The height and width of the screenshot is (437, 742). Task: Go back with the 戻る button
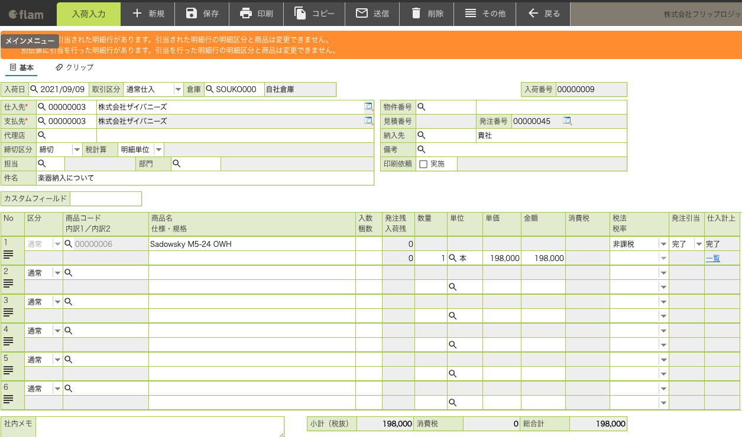click(543, 13)
